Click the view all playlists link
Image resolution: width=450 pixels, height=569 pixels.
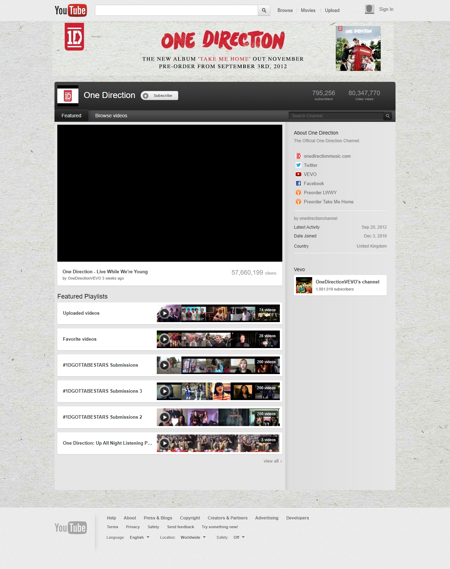(272, 461)
